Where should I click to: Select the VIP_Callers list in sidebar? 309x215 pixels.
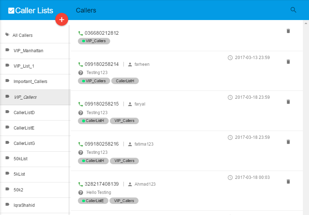coord(35,97)
